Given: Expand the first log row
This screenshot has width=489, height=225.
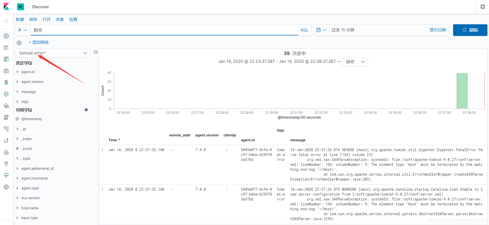Looking at the screenshot, I should pos(103,150).
